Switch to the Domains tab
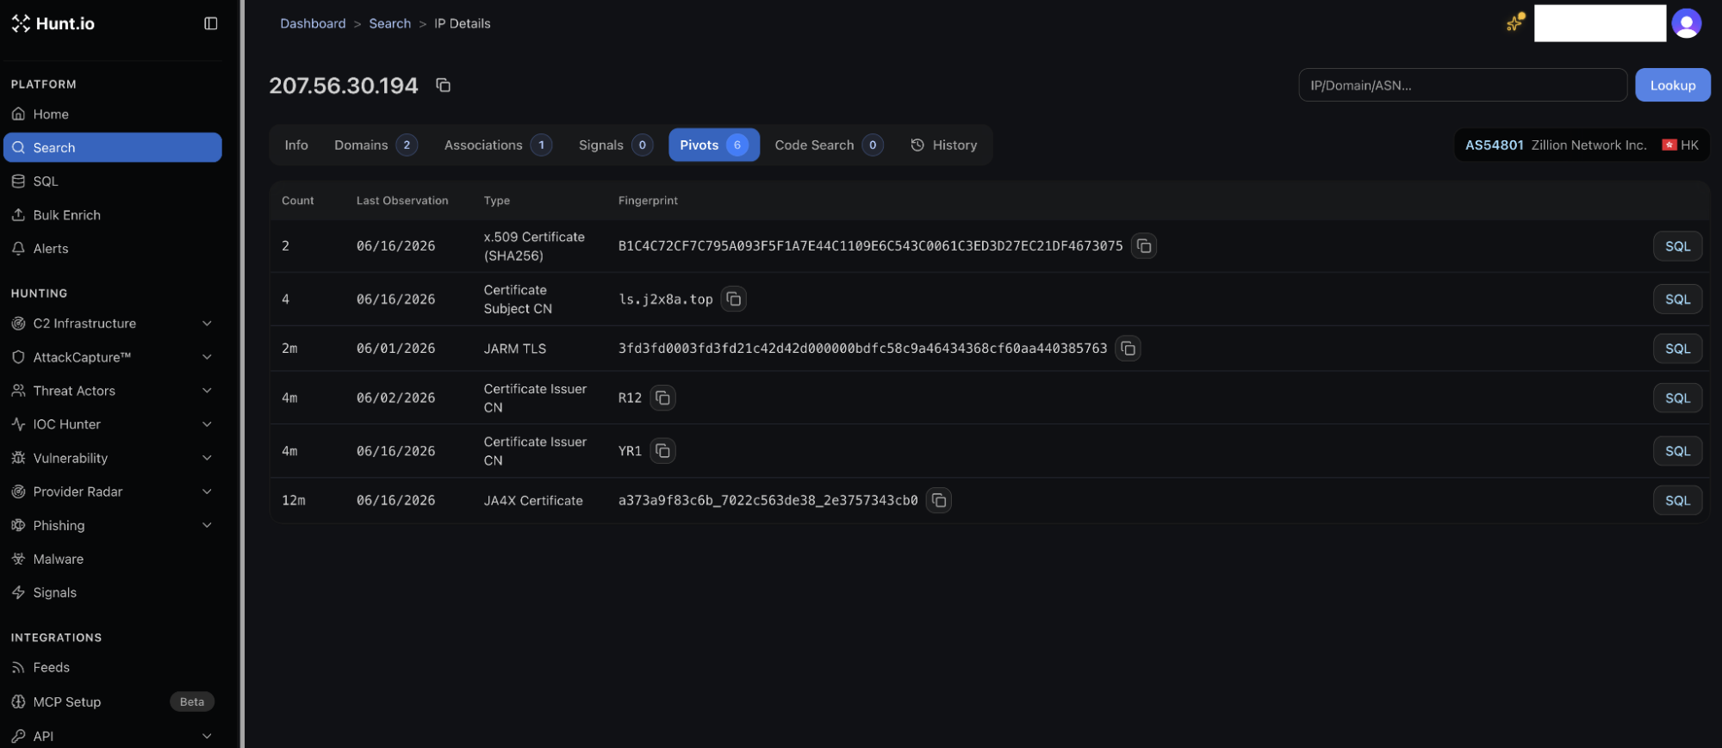This screenshot has height=748, width=1722. (x=376, y=145)
